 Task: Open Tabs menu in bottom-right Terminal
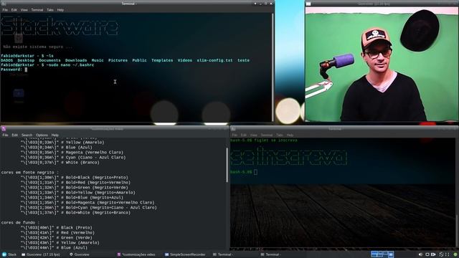click(280, 135)
